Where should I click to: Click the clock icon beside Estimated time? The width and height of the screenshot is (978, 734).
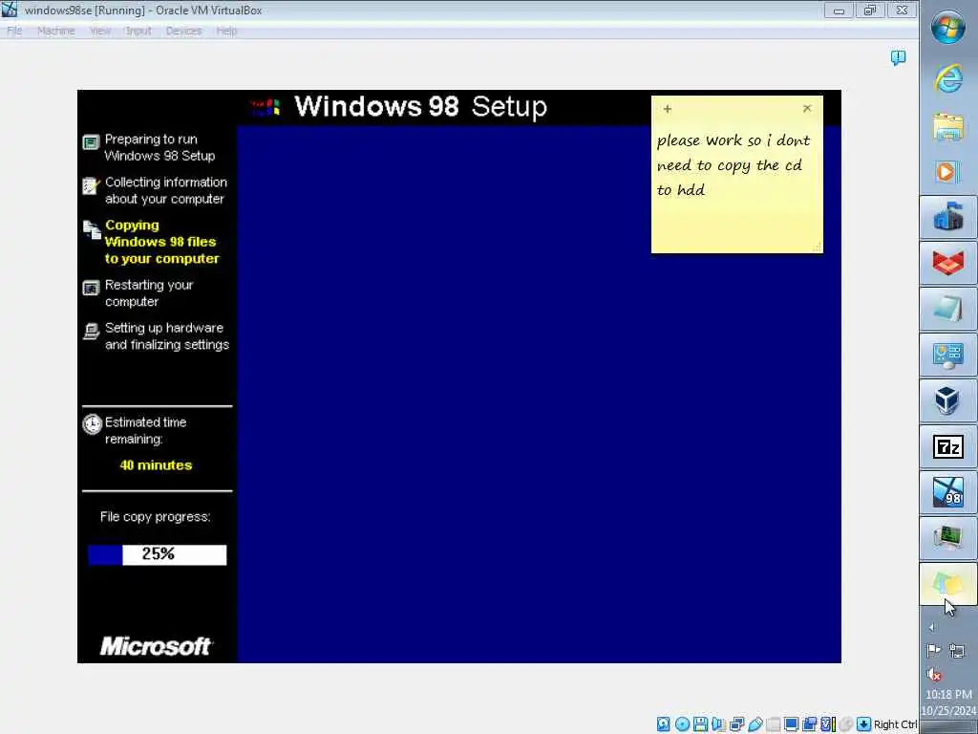pyautogui.click(x=93, y=424)
